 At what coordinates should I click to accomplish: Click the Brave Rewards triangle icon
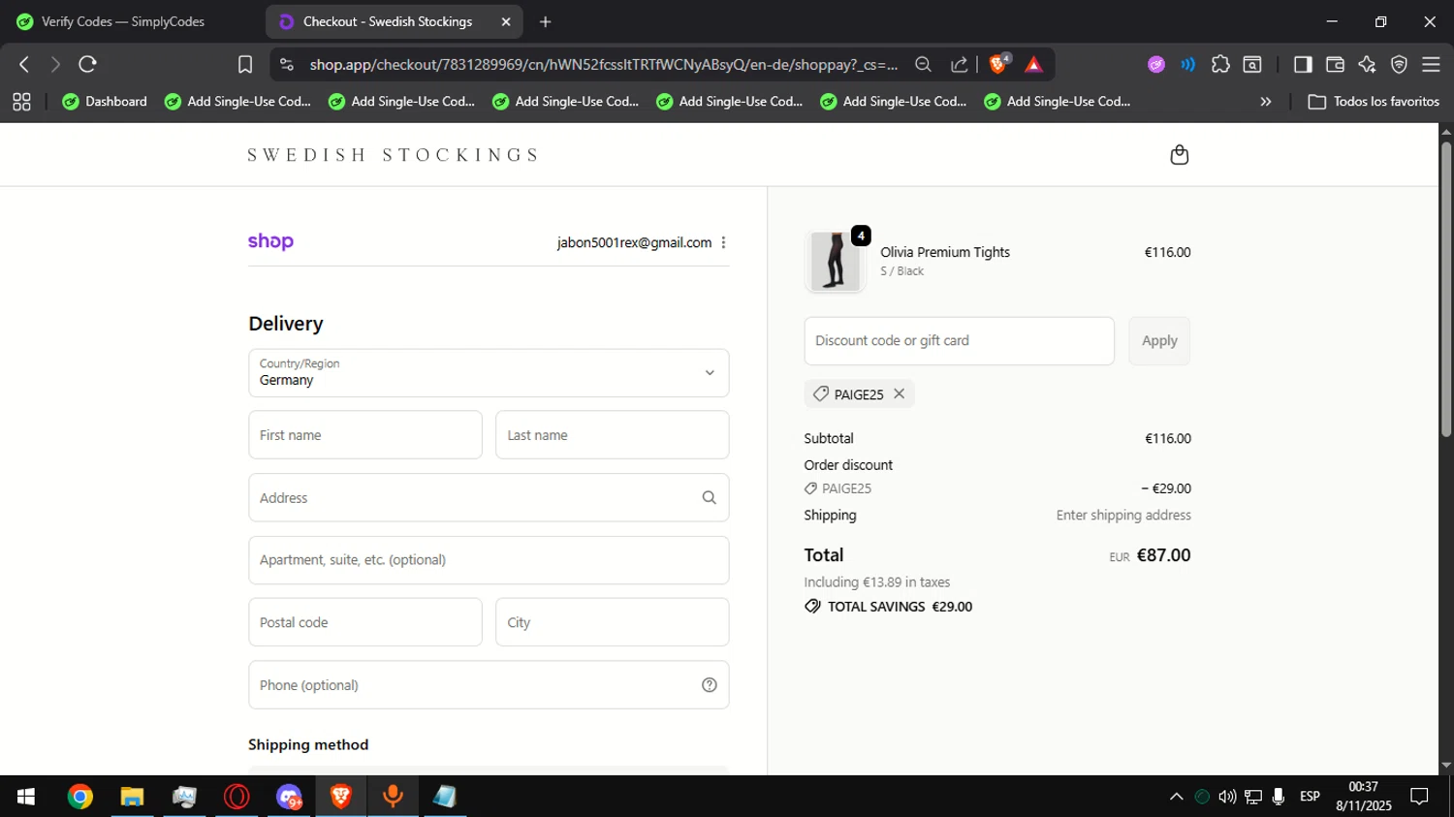(x=1033, y=64)
